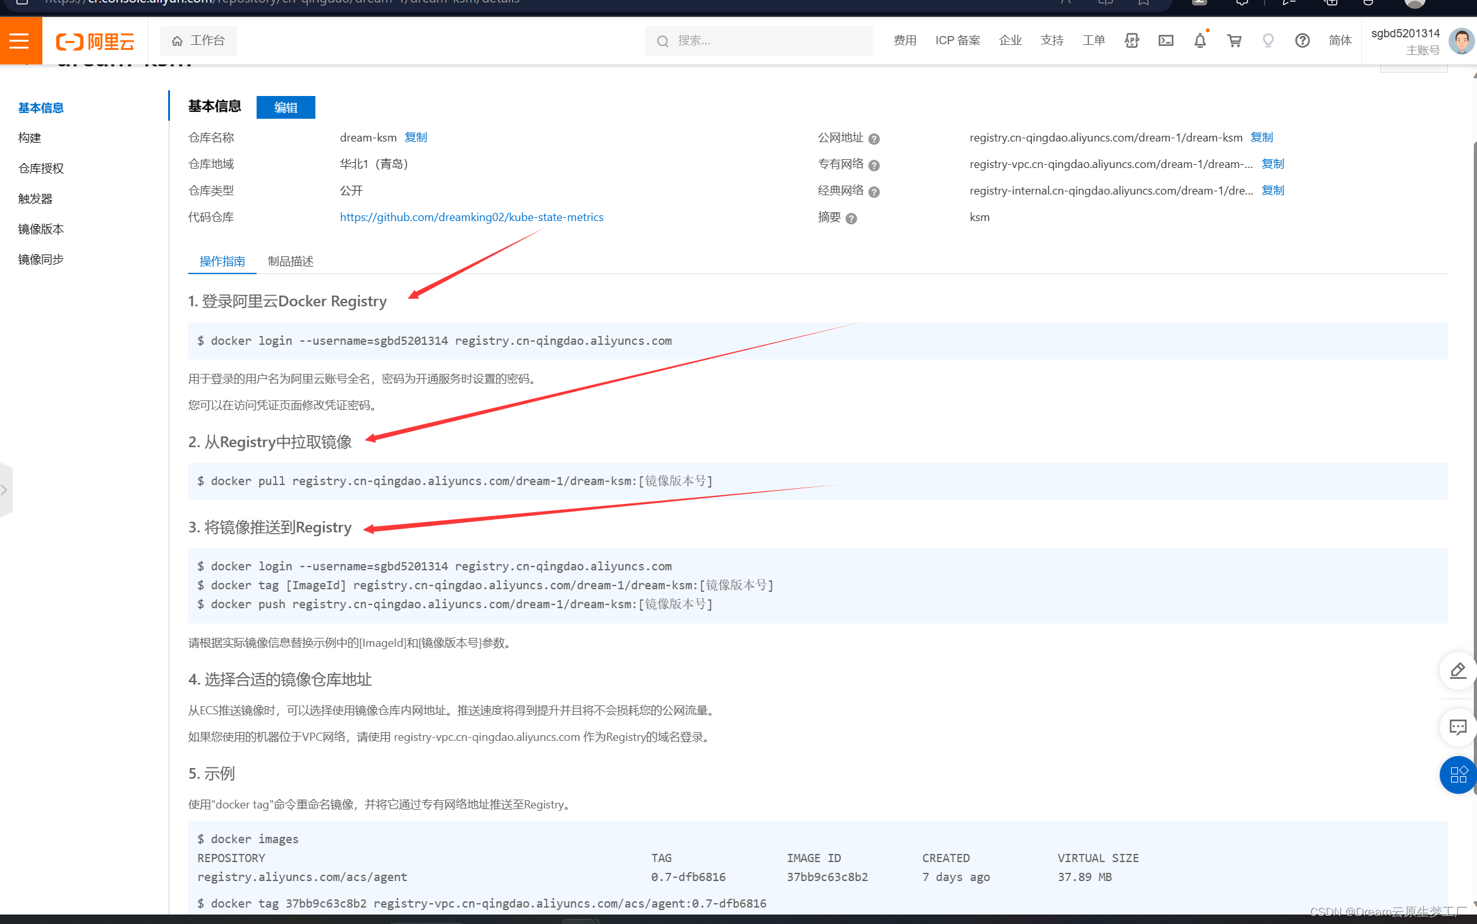Launch the Cloud Shell terminal icon

point(1165,41)
